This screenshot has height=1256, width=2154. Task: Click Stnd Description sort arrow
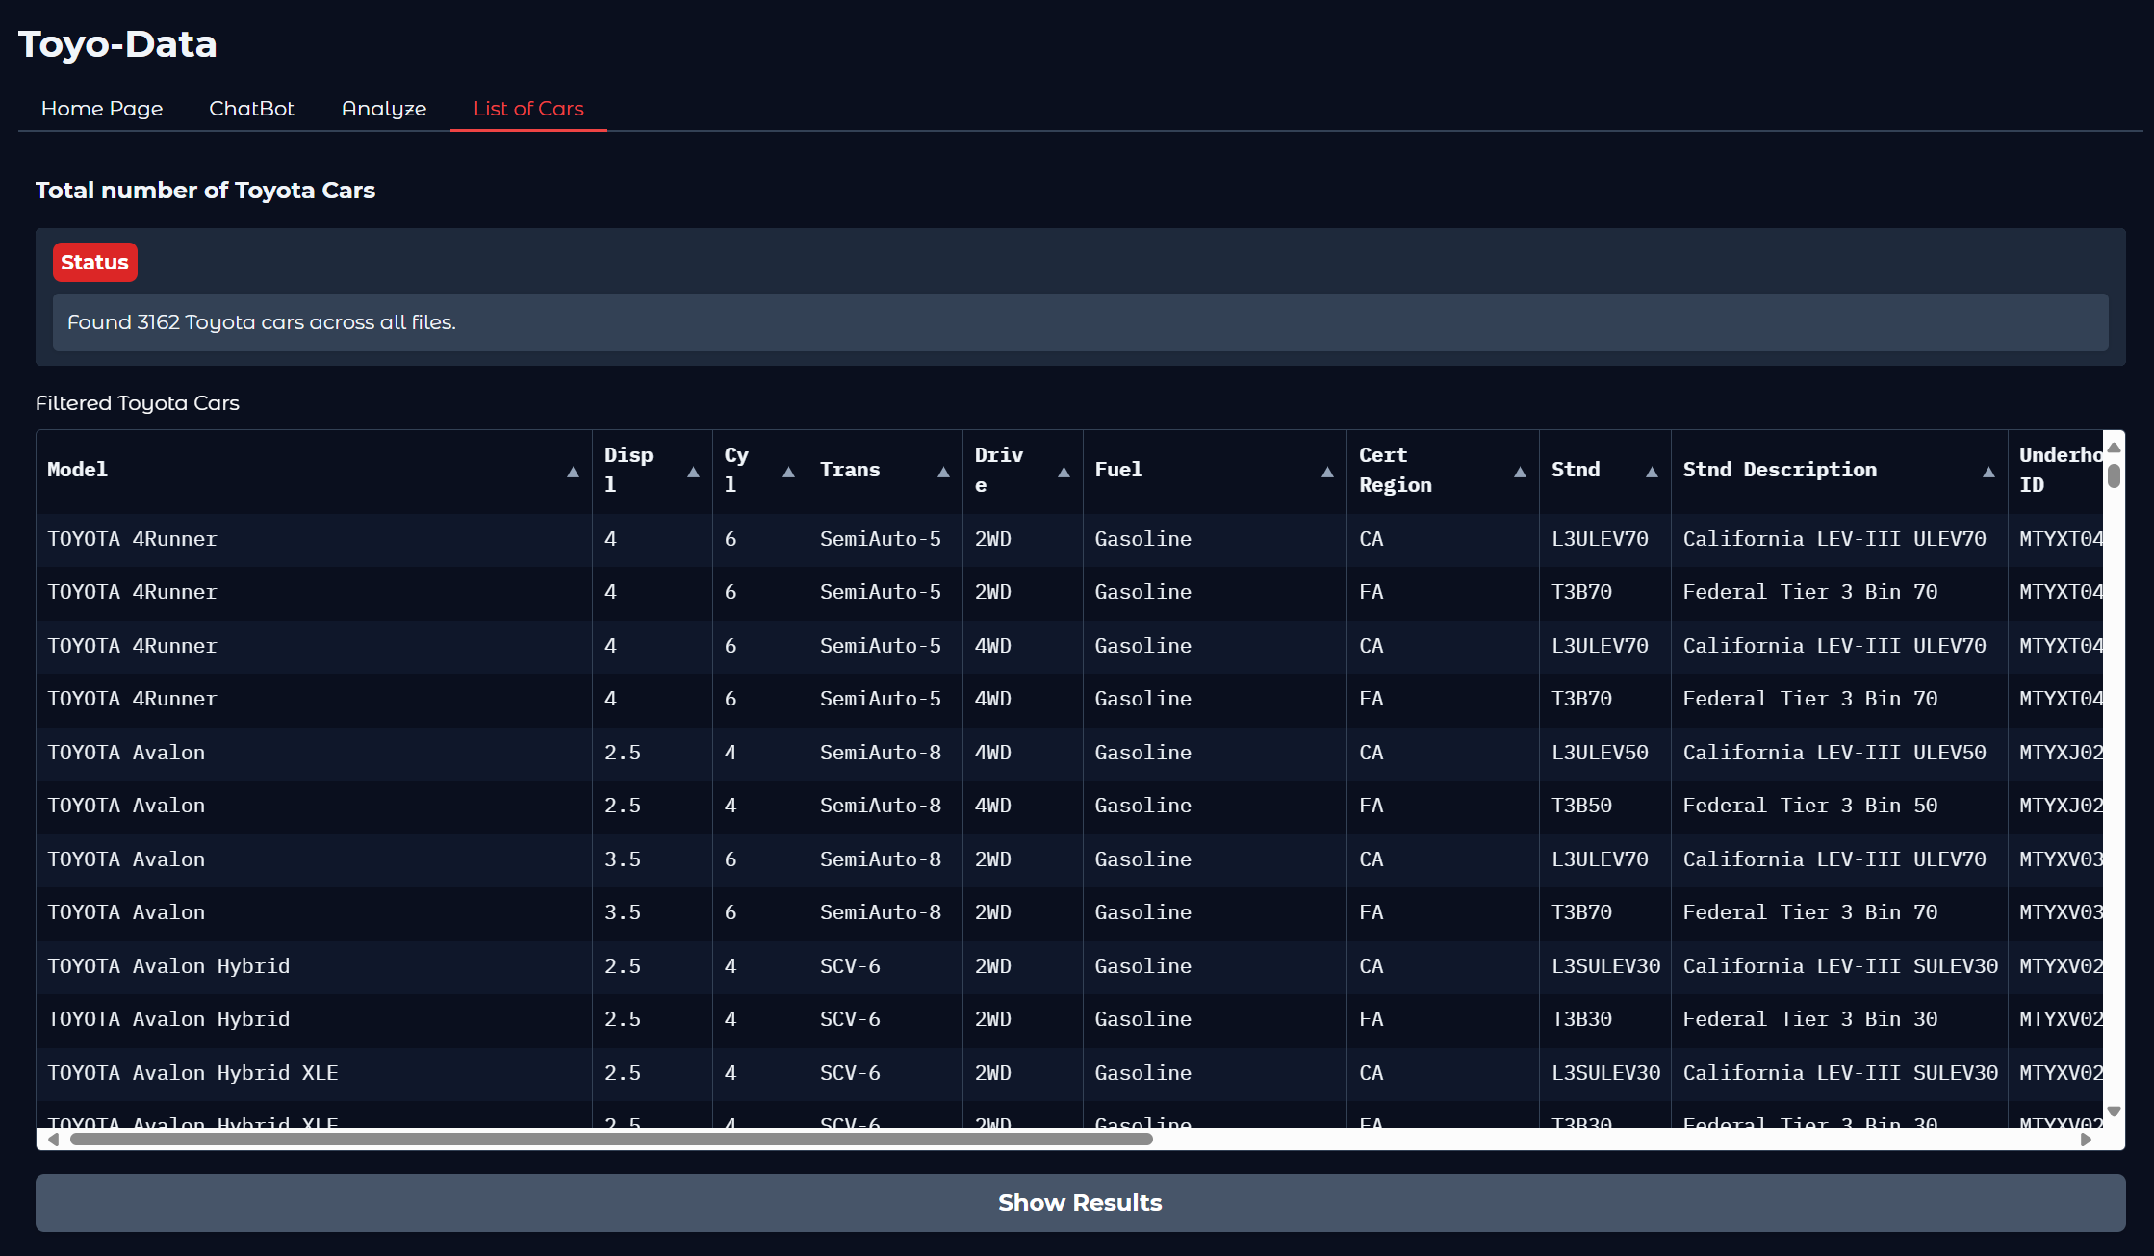(1988, 472)
